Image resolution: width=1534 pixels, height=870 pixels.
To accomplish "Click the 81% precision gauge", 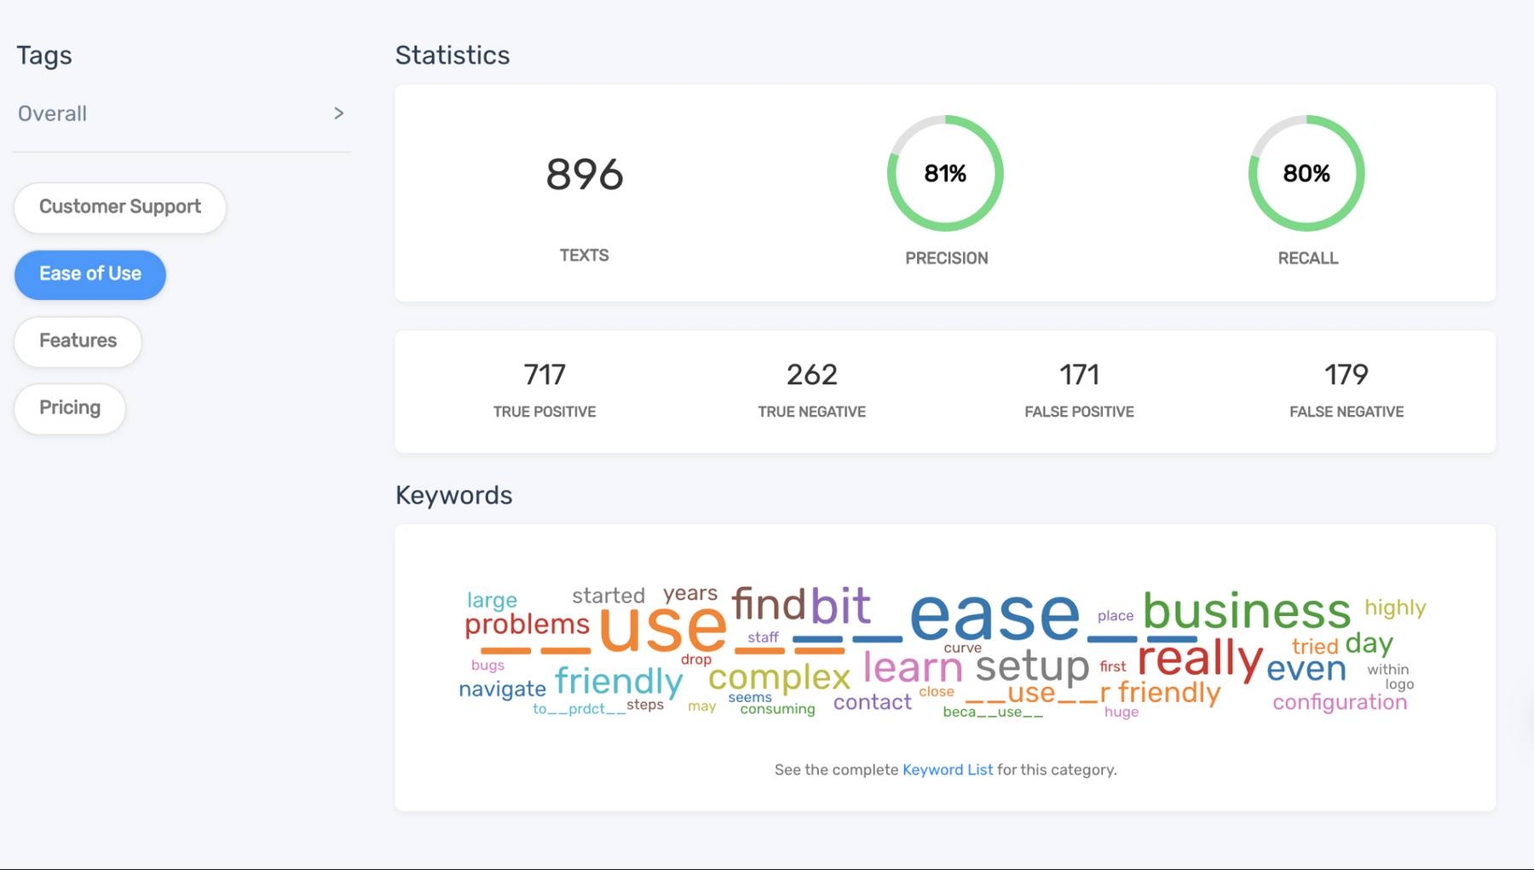I will 945,174.
